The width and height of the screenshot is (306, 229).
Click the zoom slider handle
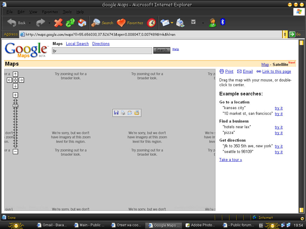(16, 106)
